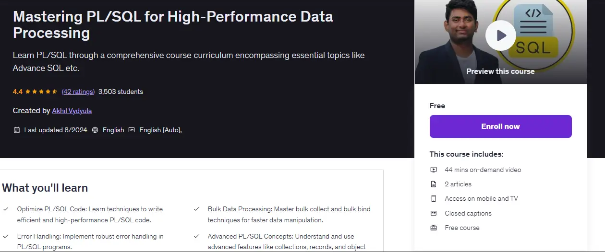Open the 42 ratings link
Image resolution: width=605 pixels, height=252 pixels.
click(x=78, y=92)
